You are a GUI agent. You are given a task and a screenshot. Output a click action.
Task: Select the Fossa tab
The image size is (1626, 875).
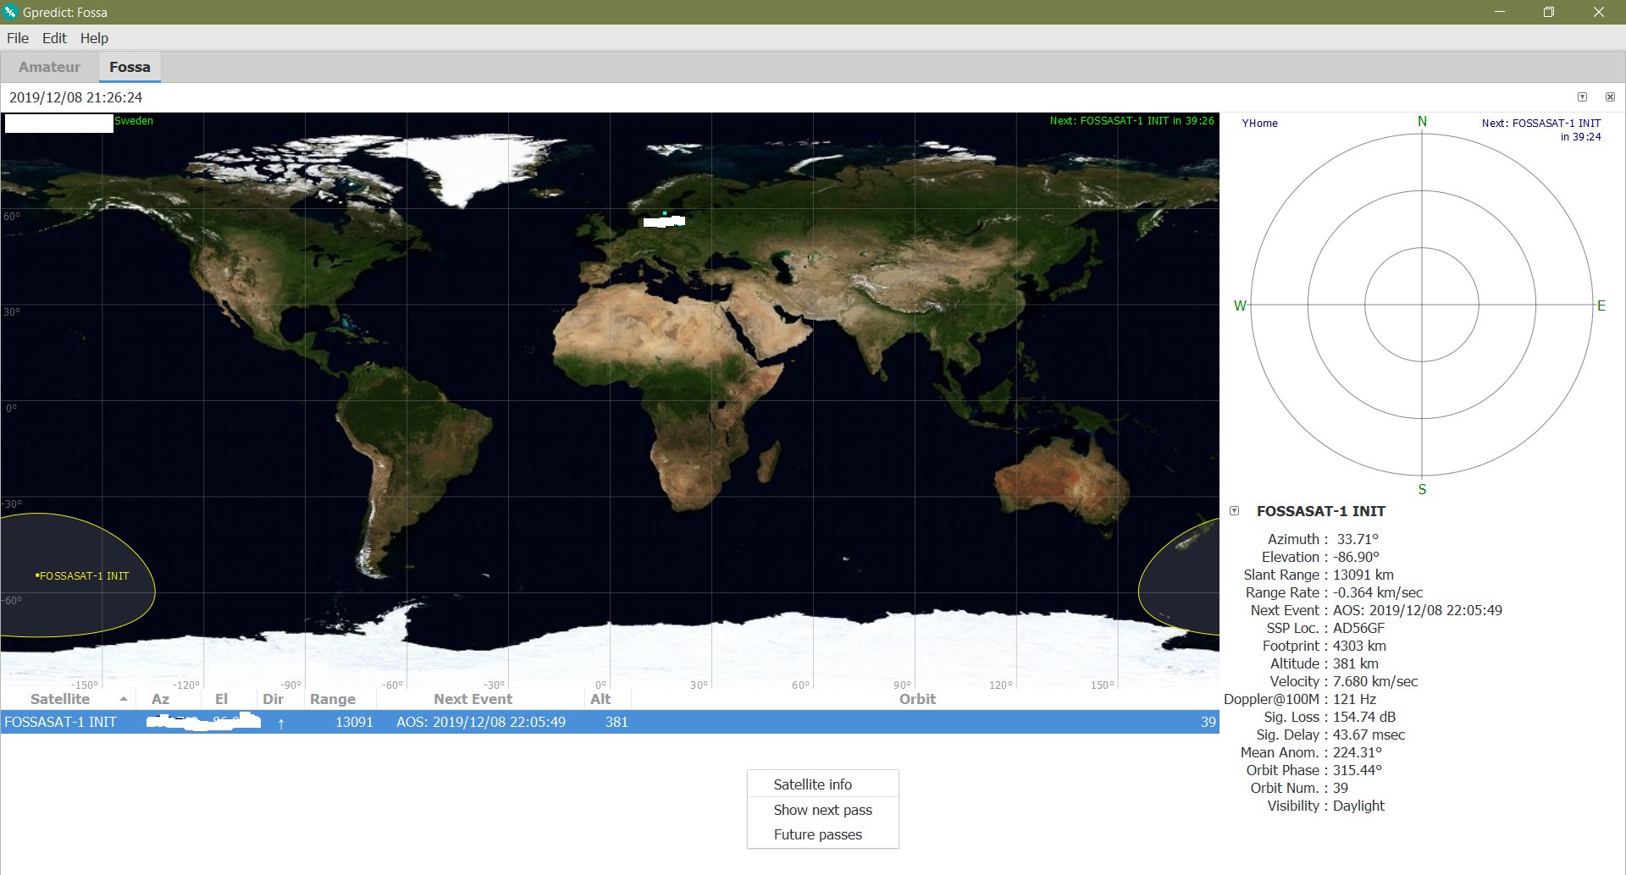pos(130,67)
